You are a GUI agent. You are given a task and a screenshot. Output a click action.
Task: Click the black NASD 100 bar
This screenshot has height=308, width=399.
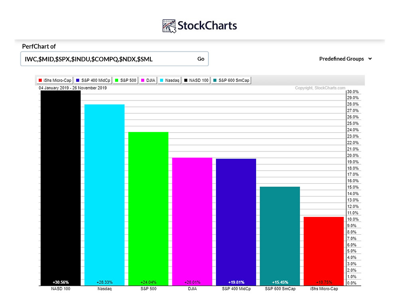pyautogui.click(x=61, y=188)
